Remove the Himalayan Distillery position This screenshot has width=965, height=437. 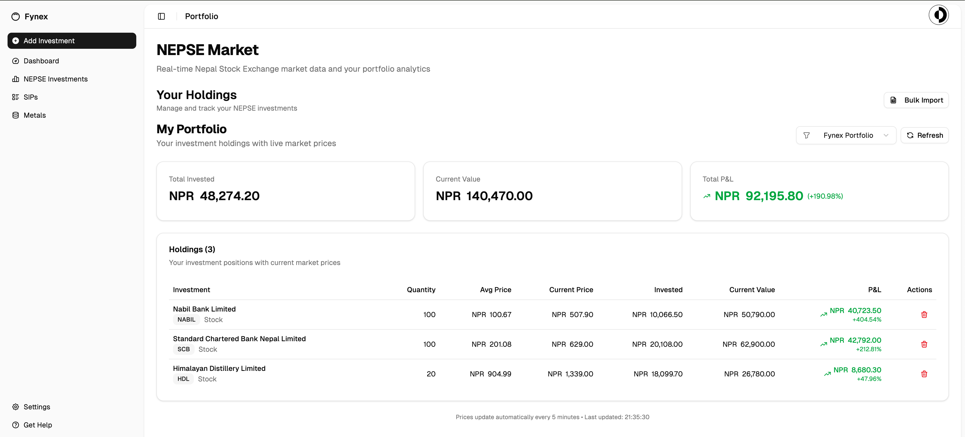[924, 374]
